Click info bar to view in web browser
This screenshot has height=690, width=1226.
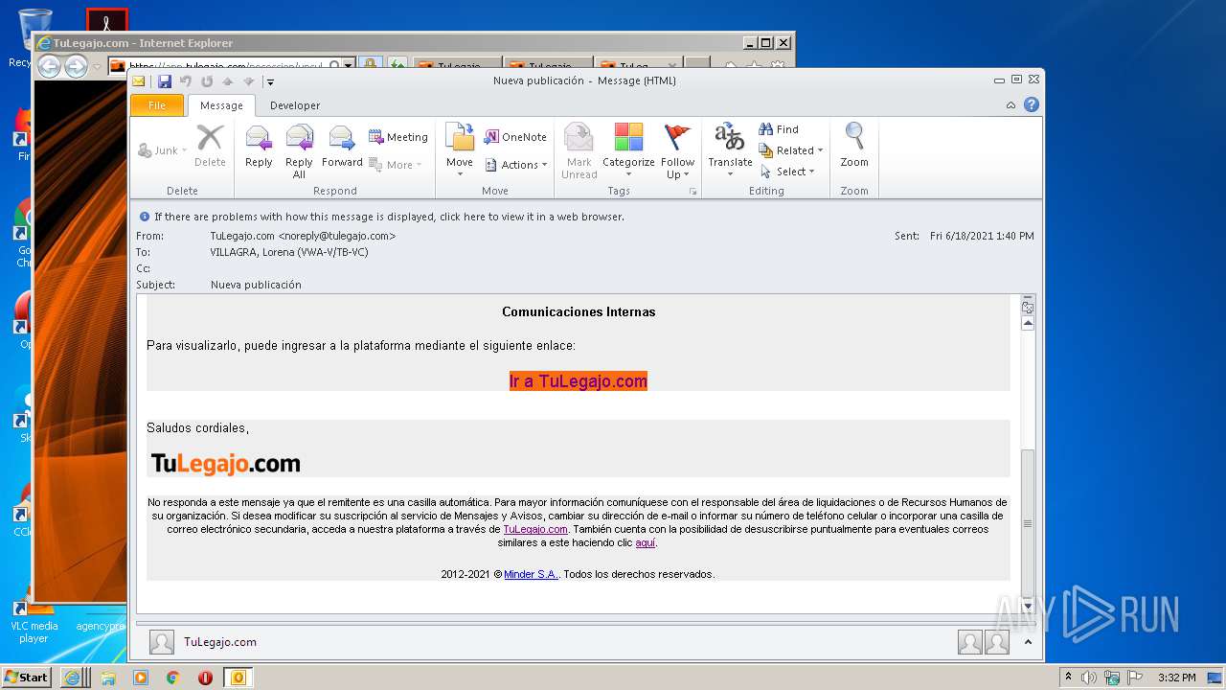[389, 217]
